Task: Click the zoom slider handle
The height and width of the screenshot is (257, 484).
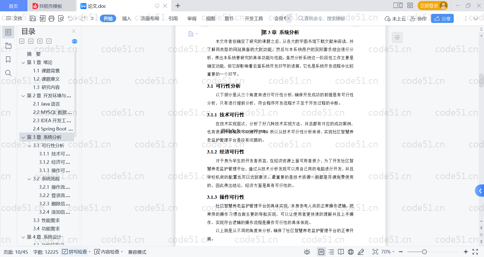Action: pyautogui.click(x=425, y=252)
